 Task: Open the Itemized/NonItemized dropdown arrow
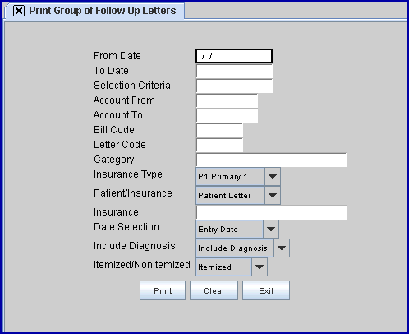click(260, 267)
